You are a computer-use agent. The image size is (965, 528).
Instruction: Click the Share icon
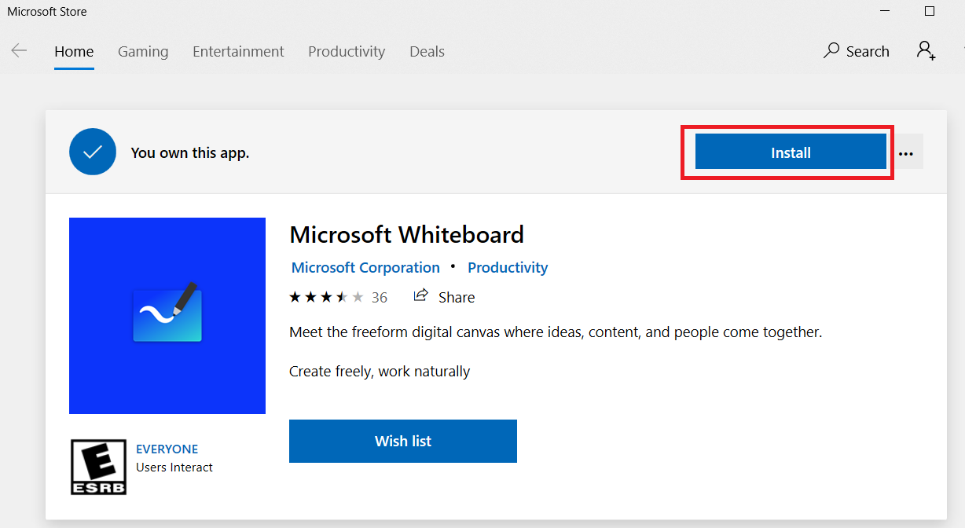coord(421,296)
